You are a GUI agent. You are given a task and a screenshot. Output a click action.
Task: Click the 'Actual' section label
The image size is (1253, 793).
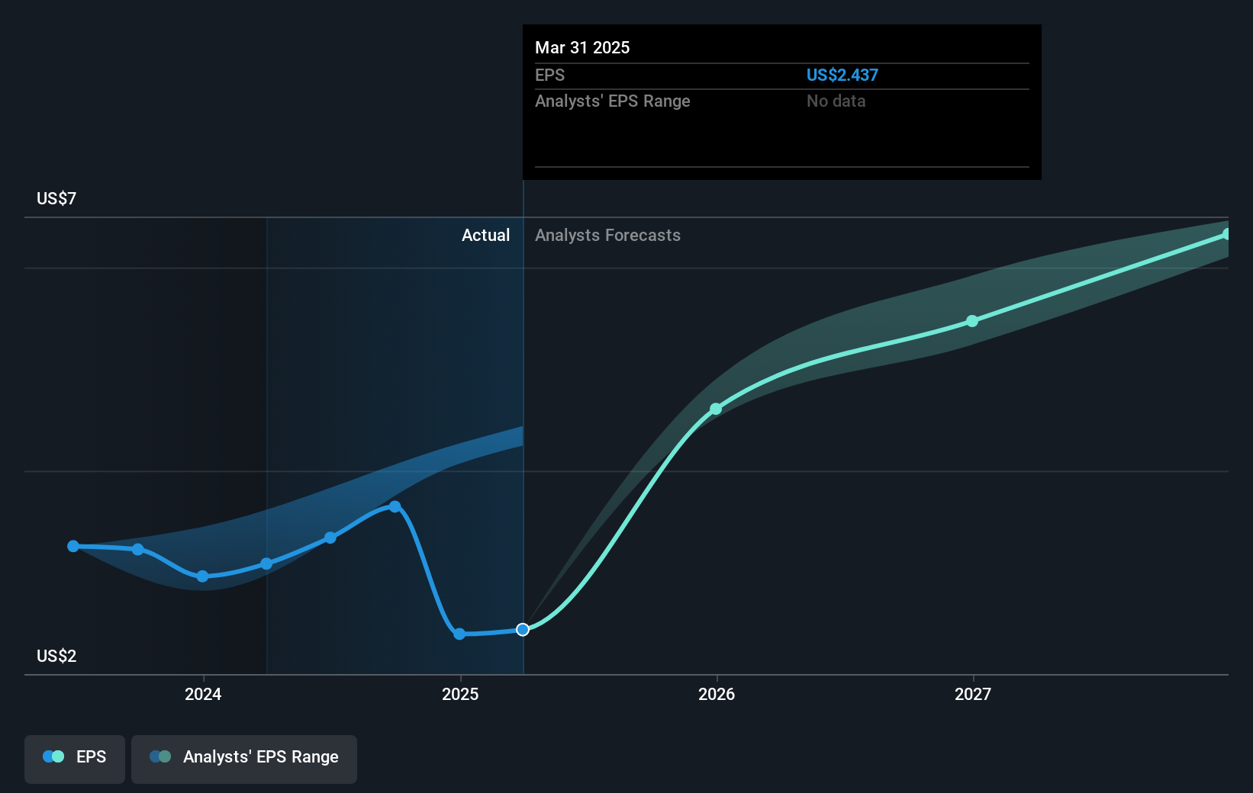[x=485, y=235]
